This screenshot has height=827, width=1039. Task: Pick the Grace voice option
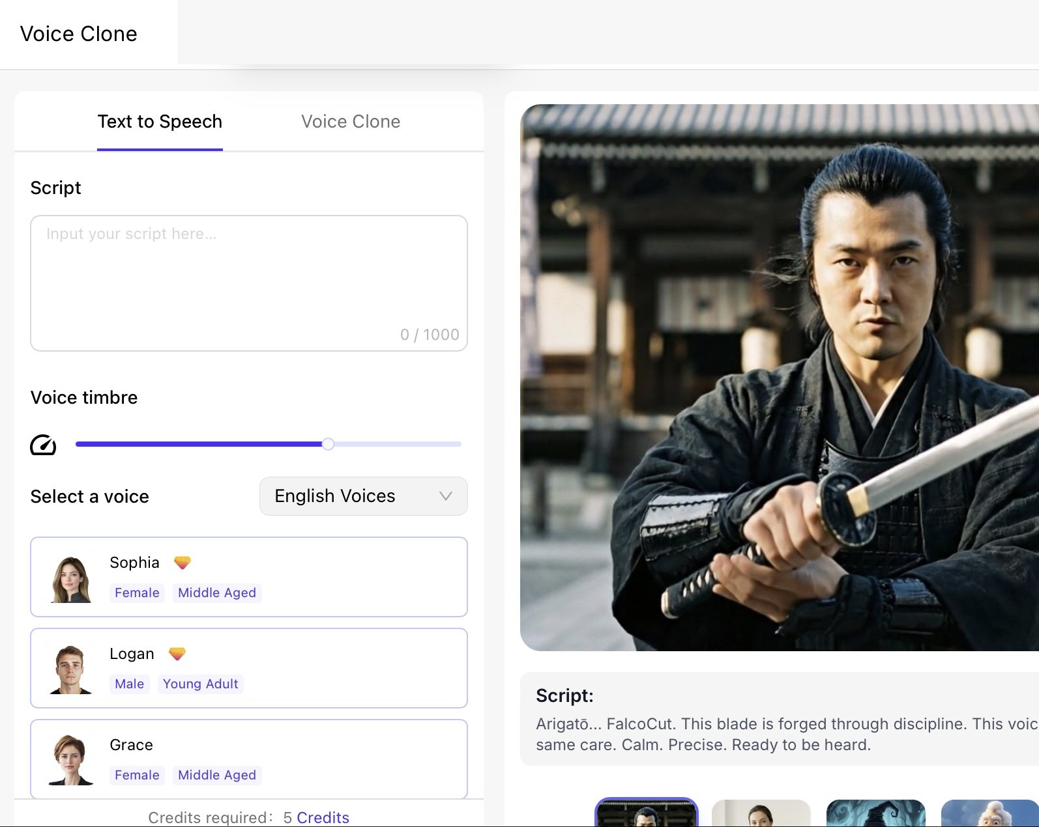click(326, 759)
